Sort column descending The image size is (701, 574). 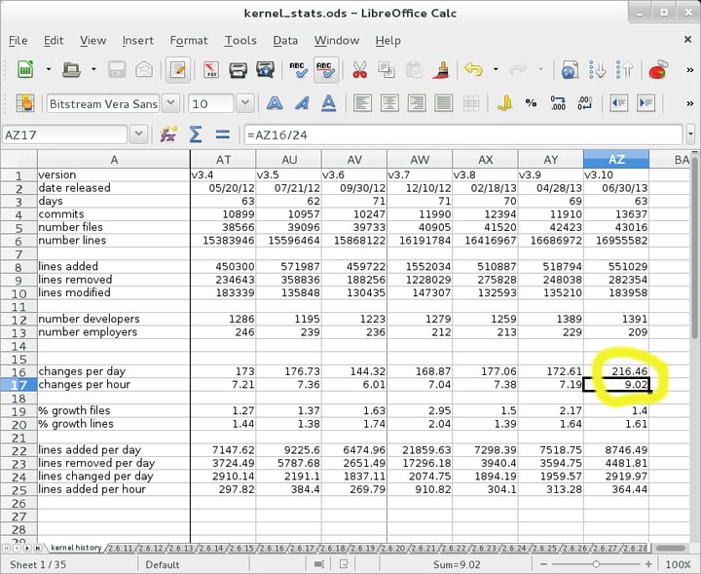pyautogui.click(x=624, y=69)
